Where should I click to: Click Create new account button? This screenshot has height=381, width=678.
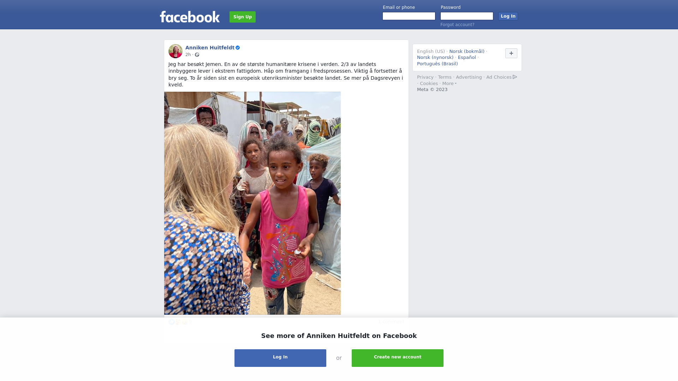pyautogui.click(x=398, y=358)
